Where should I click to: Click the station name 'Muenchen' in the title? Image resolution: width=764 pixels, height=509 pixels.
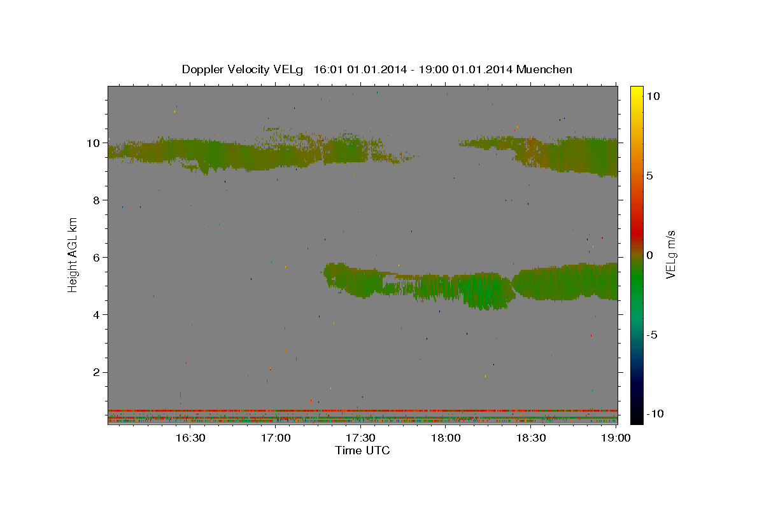click(x=544, y=69)
